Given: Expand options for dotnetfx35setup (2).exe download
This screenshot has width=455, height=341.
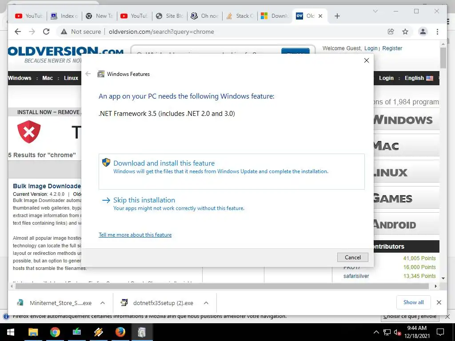Looking at the screenshot, I should coord(206,303).
